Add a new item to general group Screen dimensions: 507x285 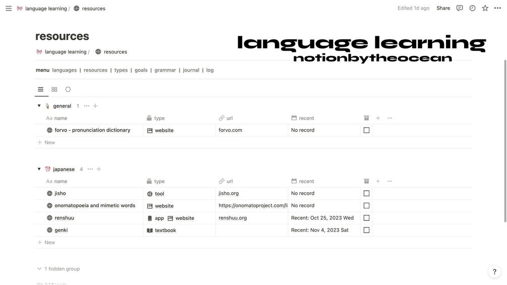point(95,106)
